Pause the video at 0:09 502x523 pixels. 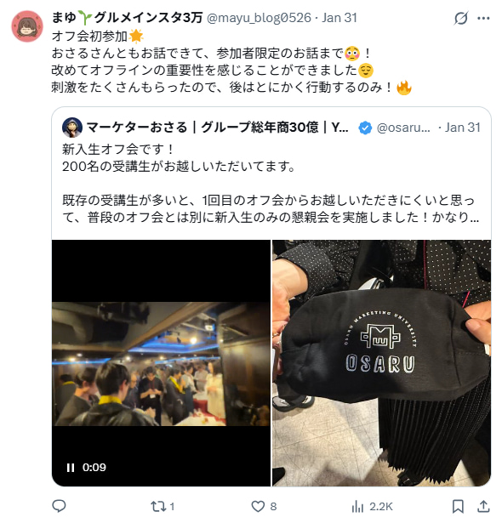pyautogui.click(x=71, y=468)
